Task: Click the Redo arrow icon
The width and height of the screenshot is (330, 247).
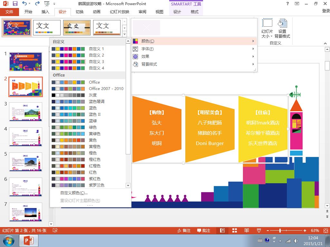Action: (37, 4)
